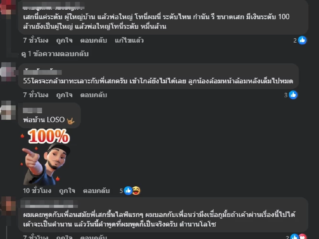Like the "พ่อบ้าน LOSO" comment
The width and height of the screenshot is (319, 239).
(x=67, y=191)
